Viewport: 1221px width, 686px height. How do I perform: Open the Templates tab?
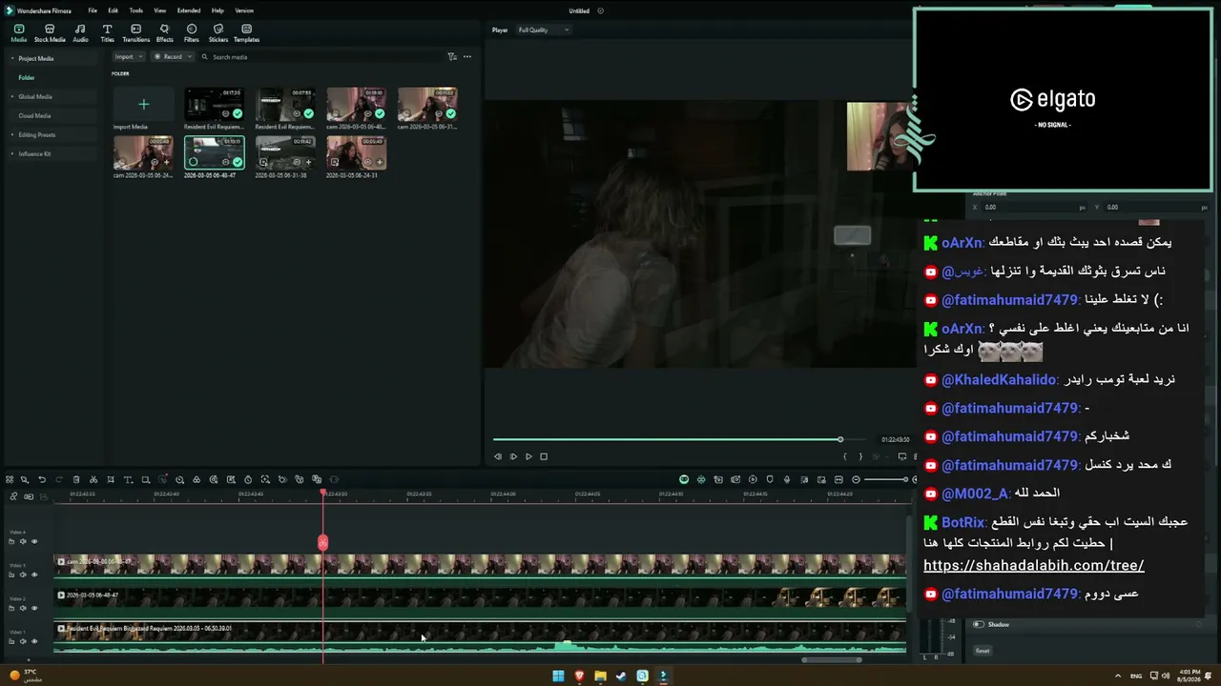(x=246, y=33)
